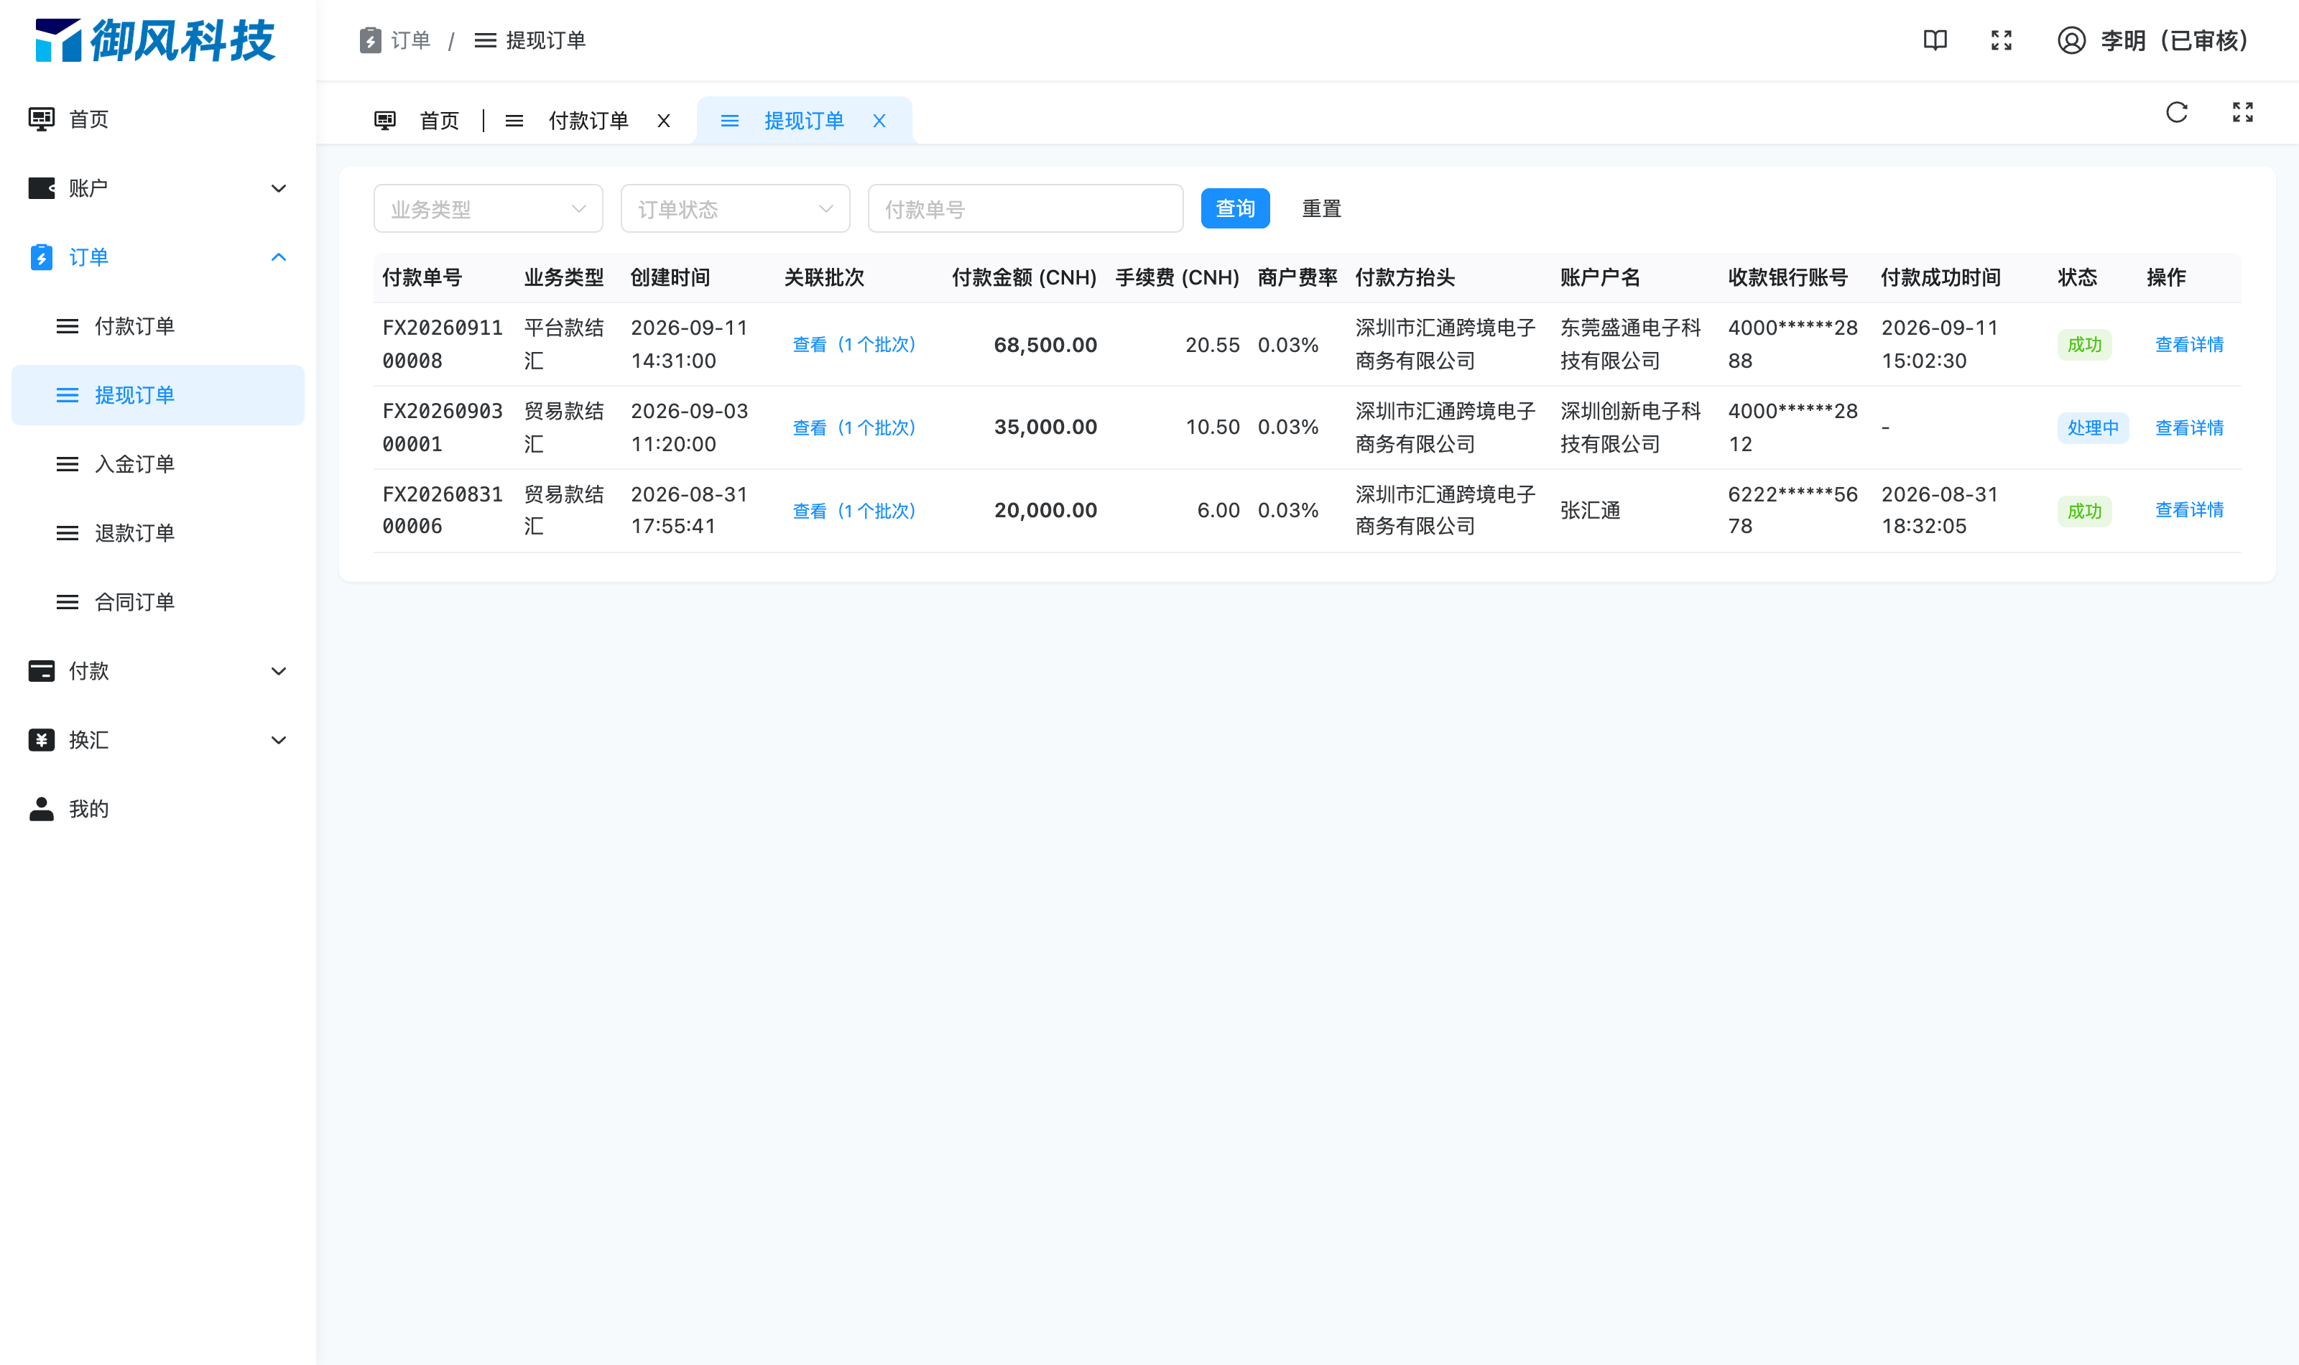Expand the 付款 menu chevron
This screenshot has width=2299, height=1365.
[279, 672]
